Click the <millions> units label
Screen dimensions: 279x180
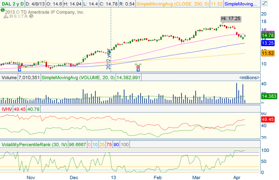coord(249,78)
